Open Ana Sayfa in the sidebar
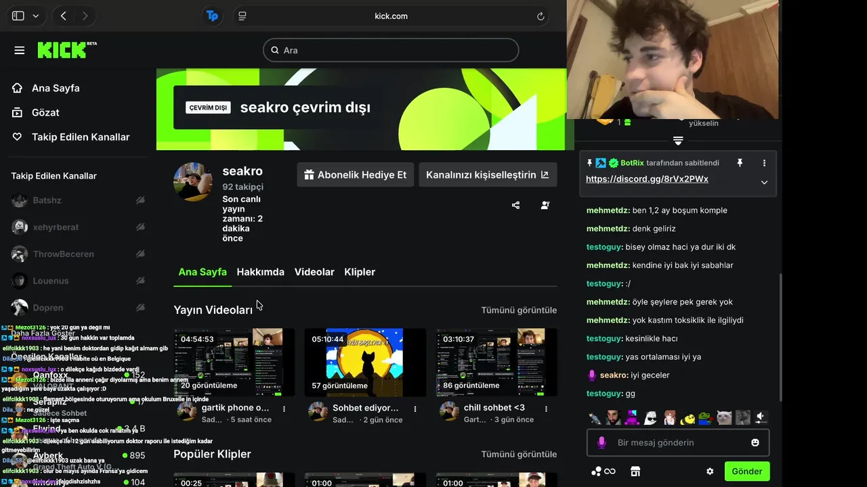 46,88
